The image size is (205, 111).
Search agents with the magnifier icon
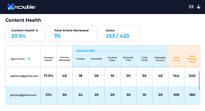click(x=29, y=59)
